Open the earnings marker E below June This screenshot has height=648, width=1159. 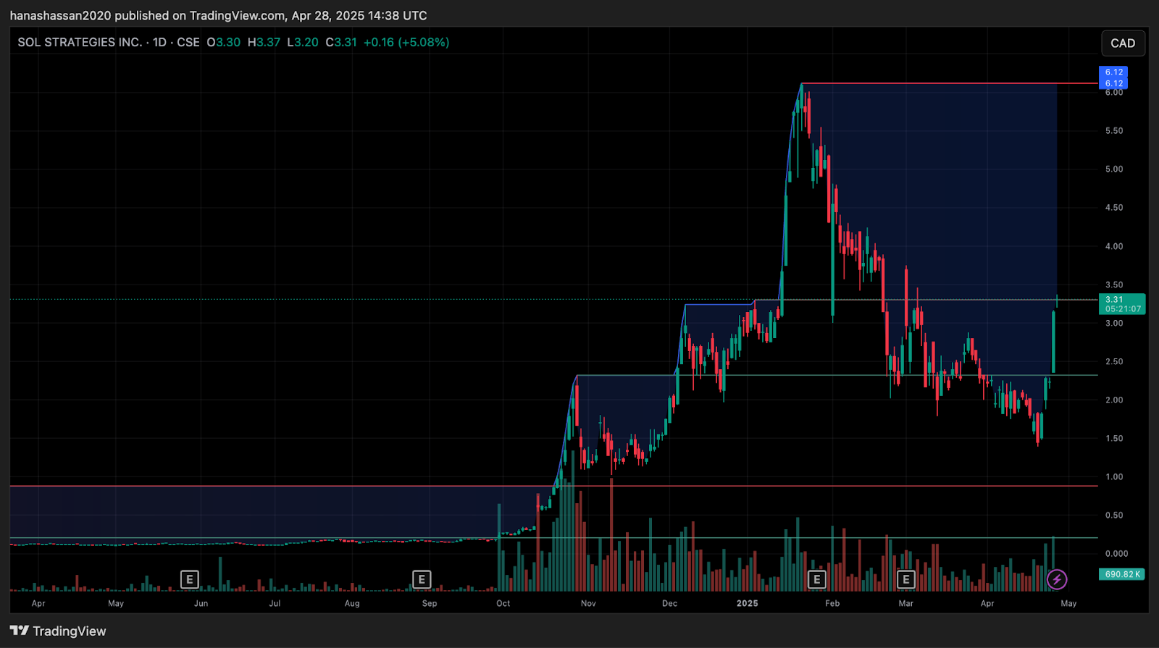click(190, 579)
